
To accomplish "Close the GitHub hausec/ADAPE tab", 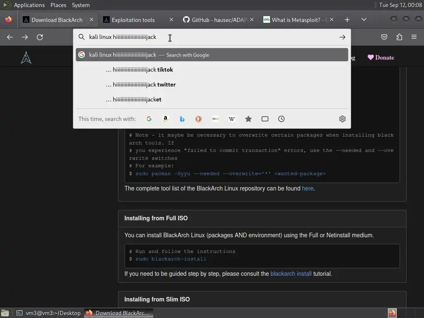I will click(252, 19).
